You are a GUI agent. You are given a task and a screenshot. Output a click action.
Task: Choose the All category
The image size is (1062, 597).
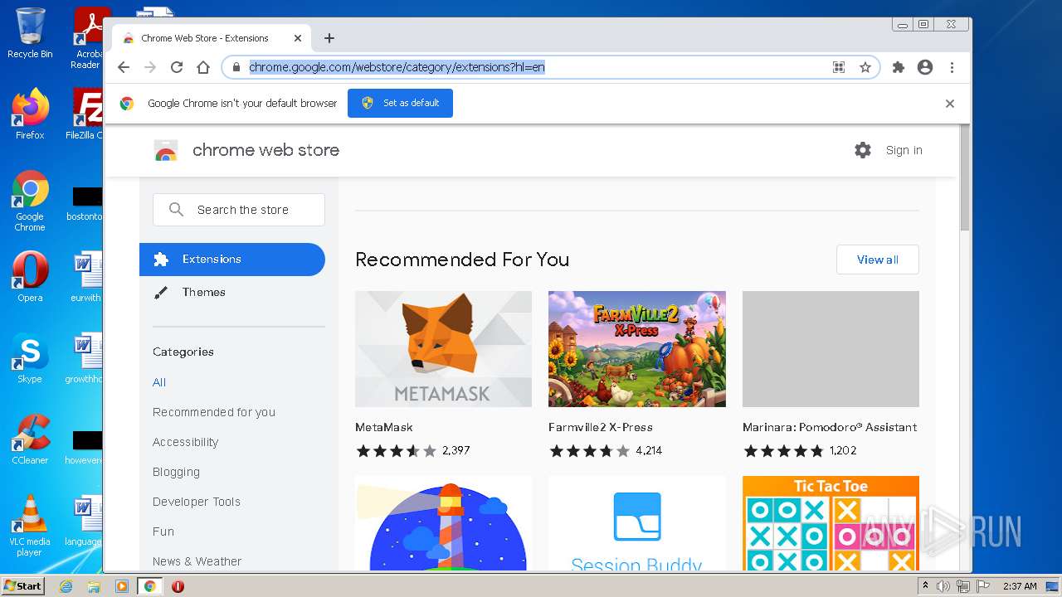(x=159, y=382)
